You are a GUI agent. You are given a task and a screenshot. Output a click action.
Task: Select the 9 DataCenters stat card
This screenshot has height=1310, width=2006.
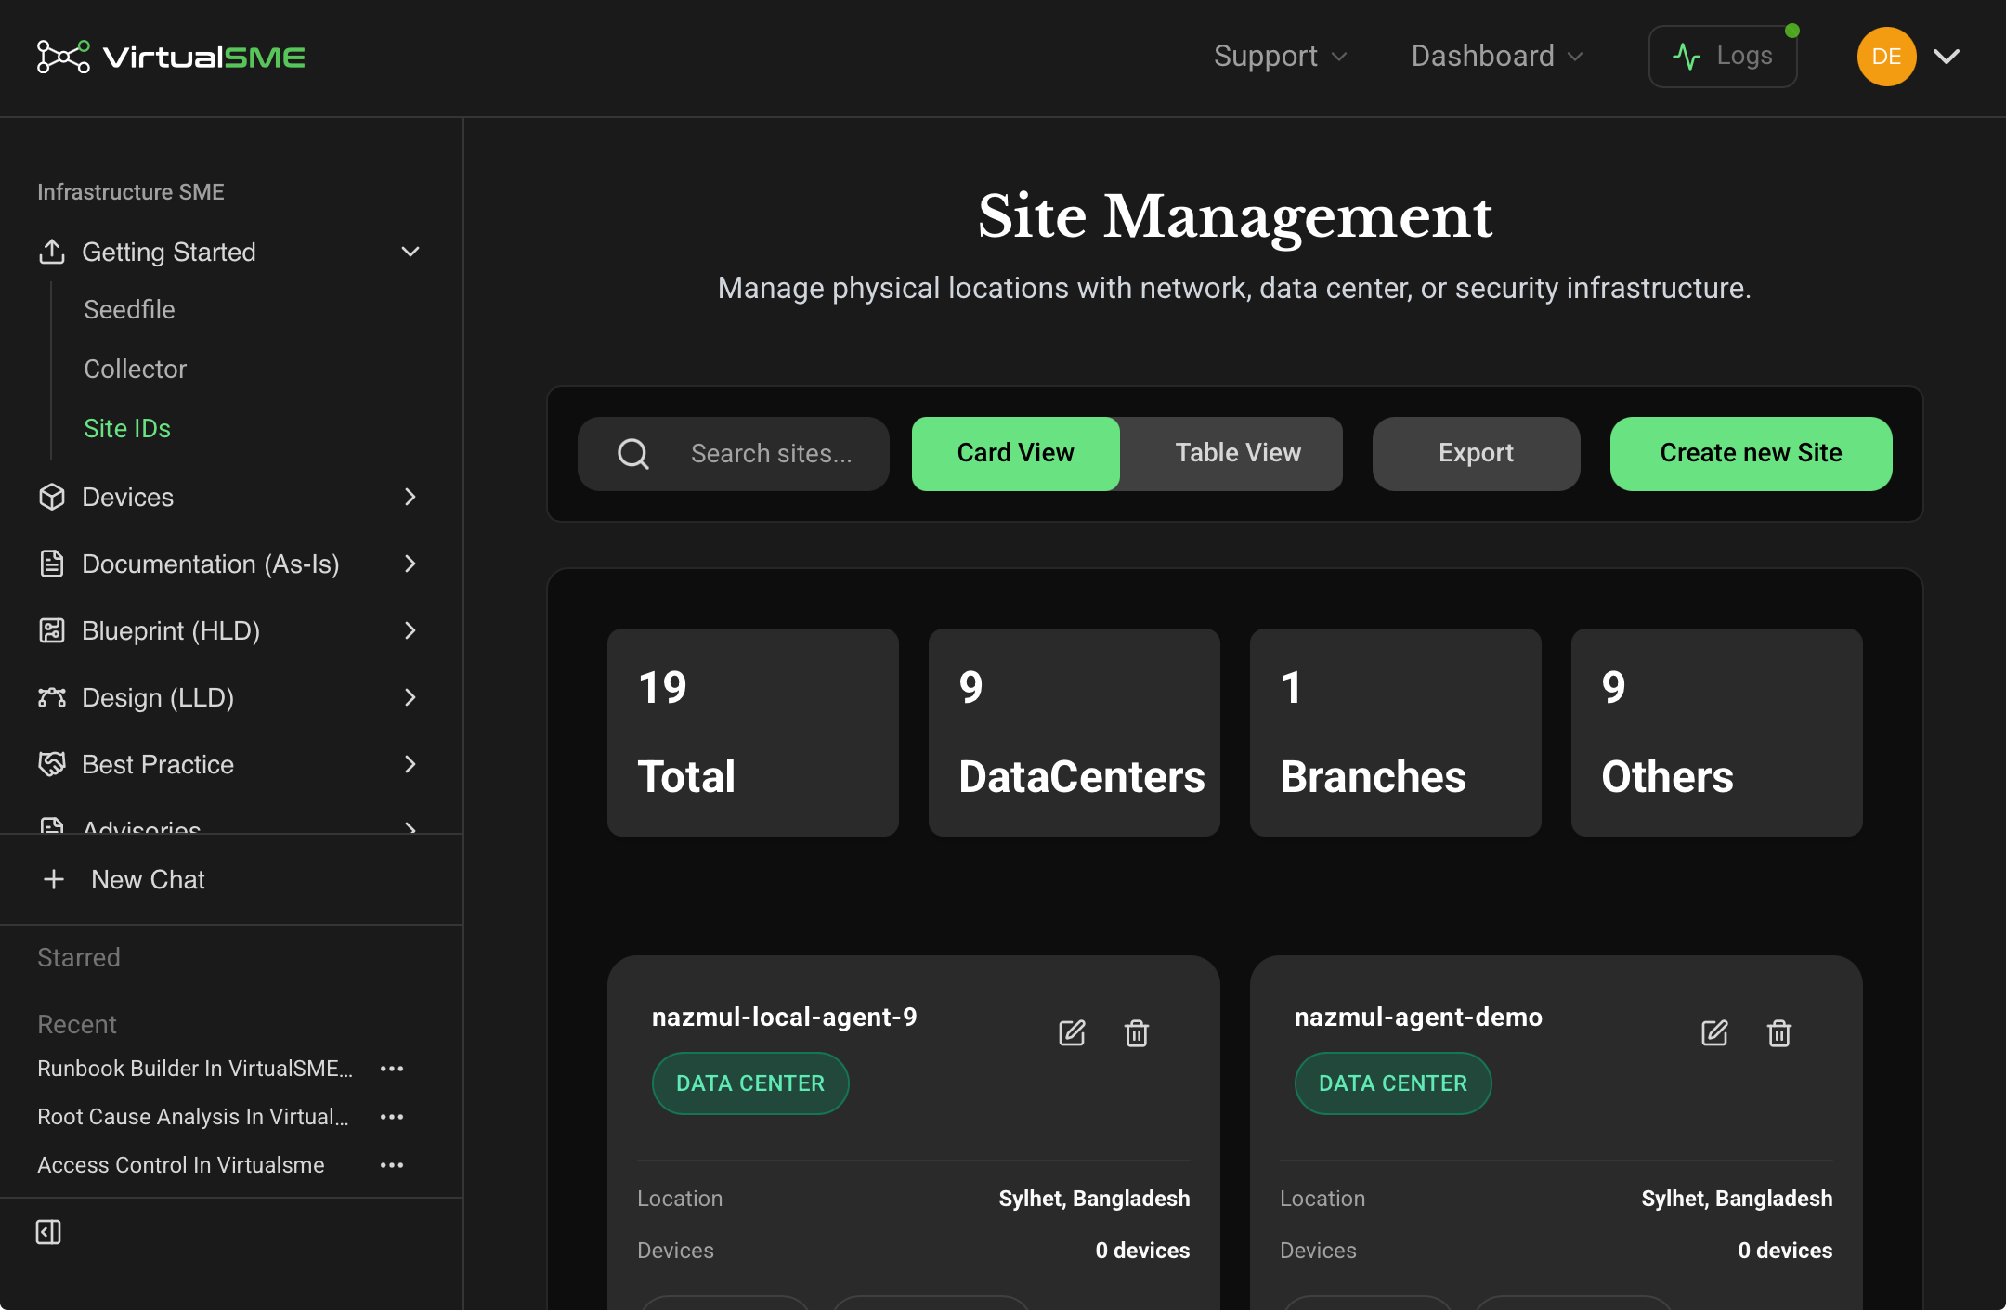click(1074, 733)
